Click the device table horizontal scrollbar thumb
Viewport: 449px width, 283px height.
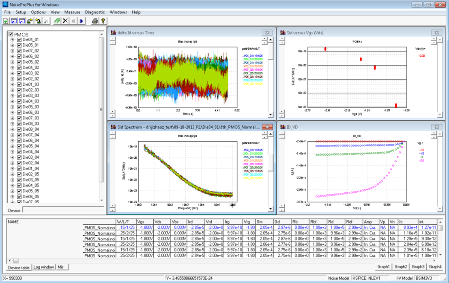pos(16,260)
